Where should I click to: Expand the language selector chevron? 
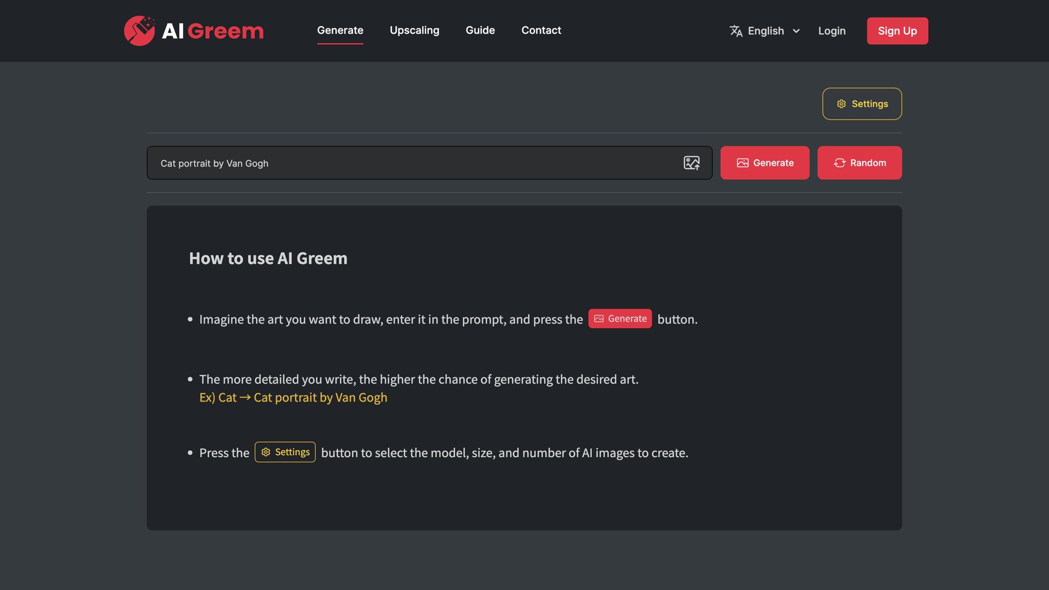click(x=796, y=31)
